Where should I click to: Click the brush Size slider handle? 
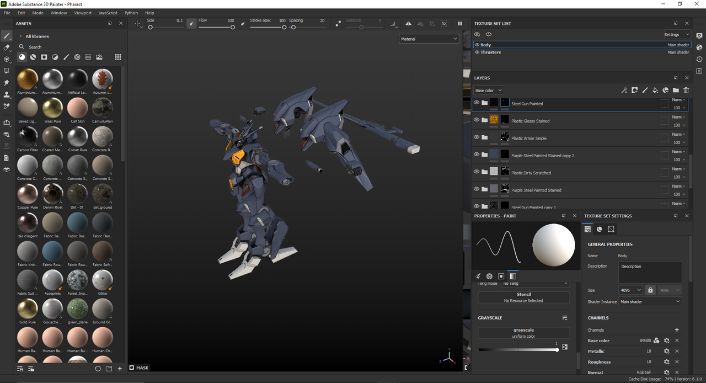tap(150, 27)
